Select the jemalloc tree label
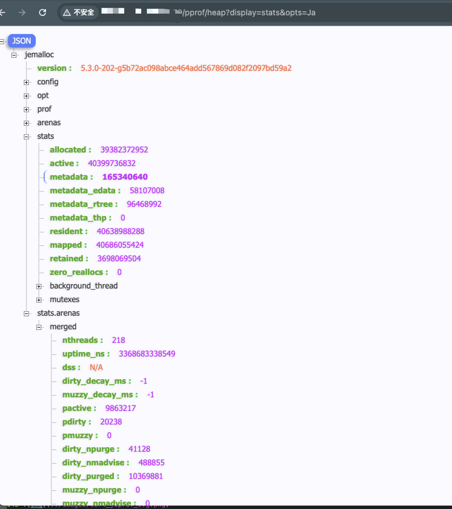The height and width of the screenshot is (509, 452). coord(39,55)
